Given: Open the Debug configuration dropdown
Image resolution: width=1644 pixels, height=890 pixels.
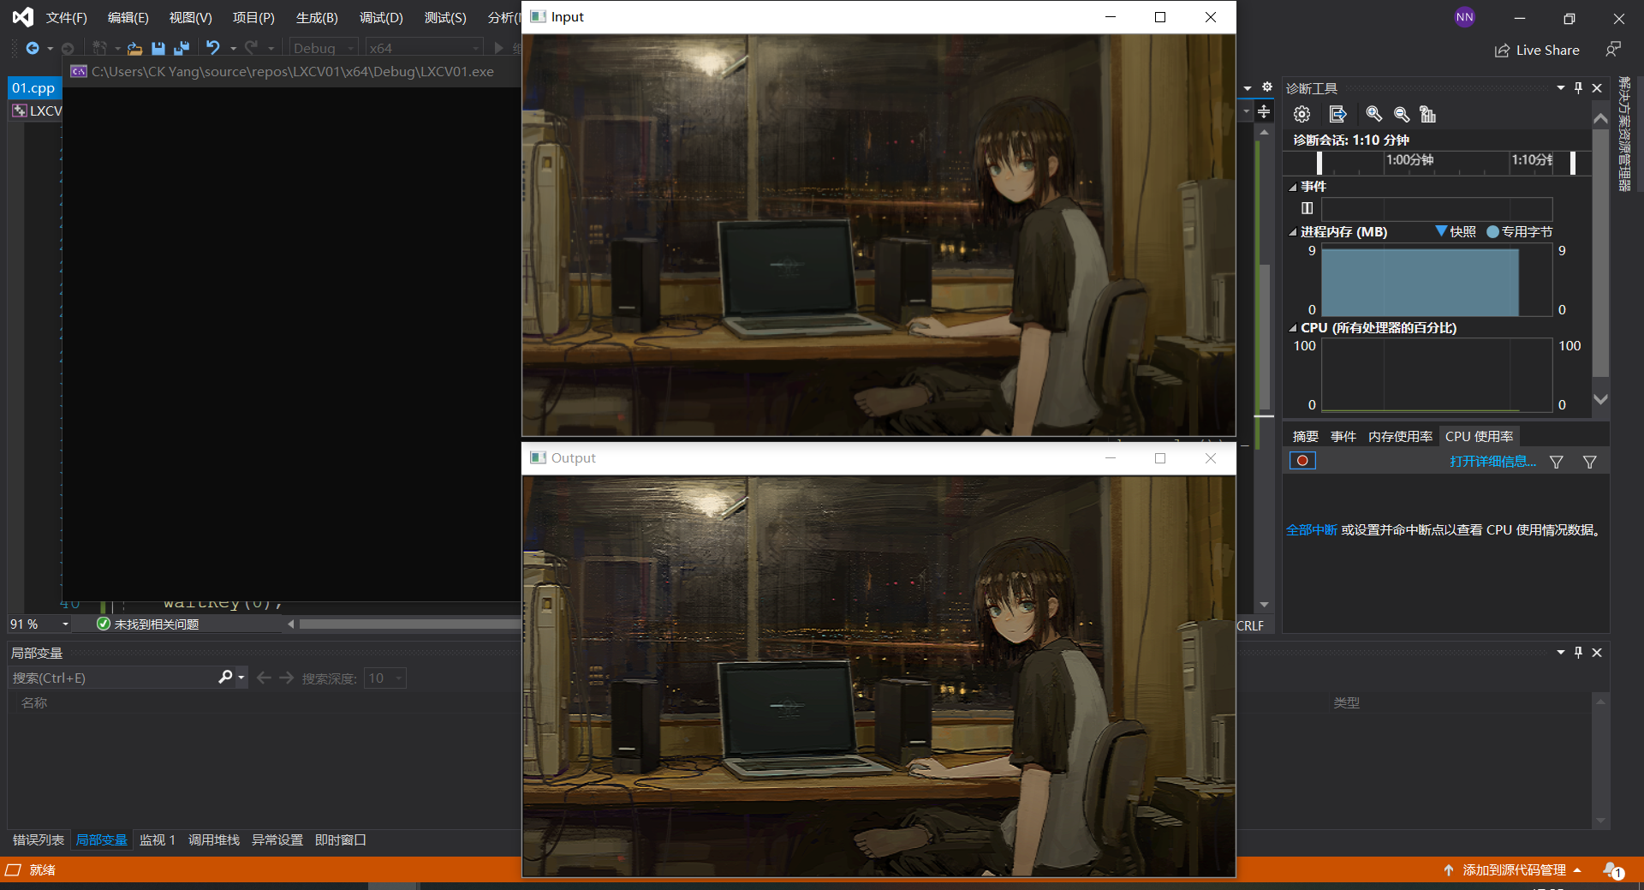Looking at the screenshot, I should point(324,48).
